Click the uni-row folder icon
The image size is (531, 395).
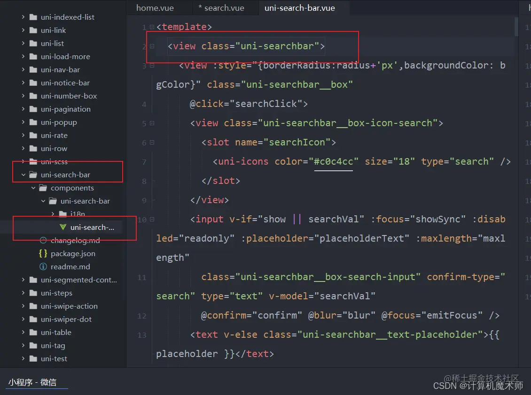click(x=33, y=148)
